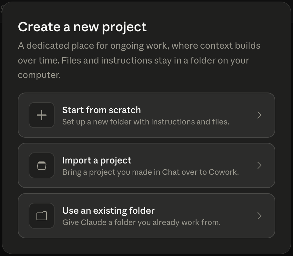The height and width of the screenshot is (256, 293).
Task: Expand the chevron next to Import a project
Action: (x=259, y=165)
